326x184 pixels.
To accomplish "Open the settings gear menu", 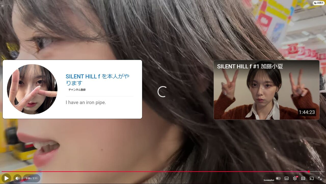I will click(x=295, y=178).
